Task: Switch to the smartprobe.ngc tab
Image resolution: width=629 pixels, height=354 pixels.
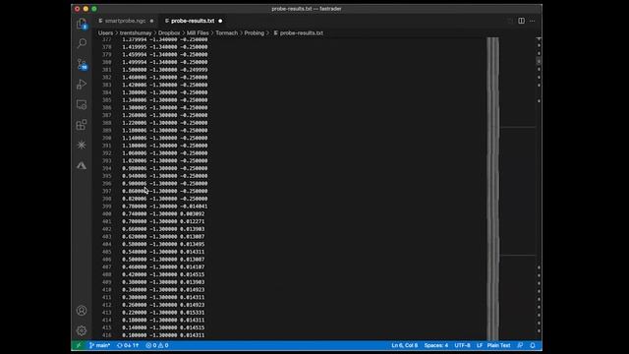Action: tap(126, 21)
